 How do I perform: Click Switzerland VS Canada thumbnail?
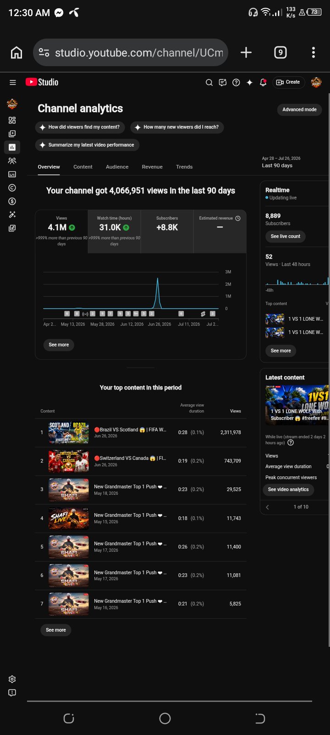[69, 461]
